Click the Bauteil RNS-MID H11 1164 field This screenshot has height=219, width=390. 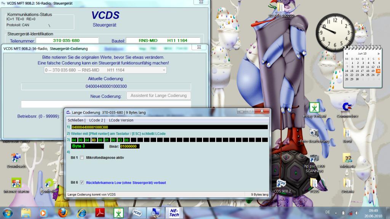click(x=163, y=40)
